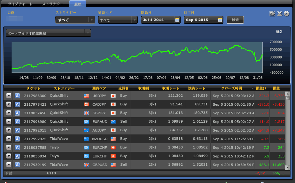The width and height of the screenshot is (295, 183).
Task: Click the Sell cell in EURAUD row
Action: click(x=123, y=121)
